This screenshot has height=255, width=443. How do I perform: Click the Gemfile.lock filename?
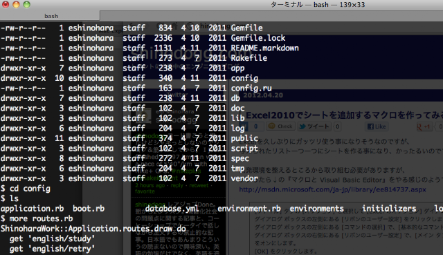coord(258,38)
